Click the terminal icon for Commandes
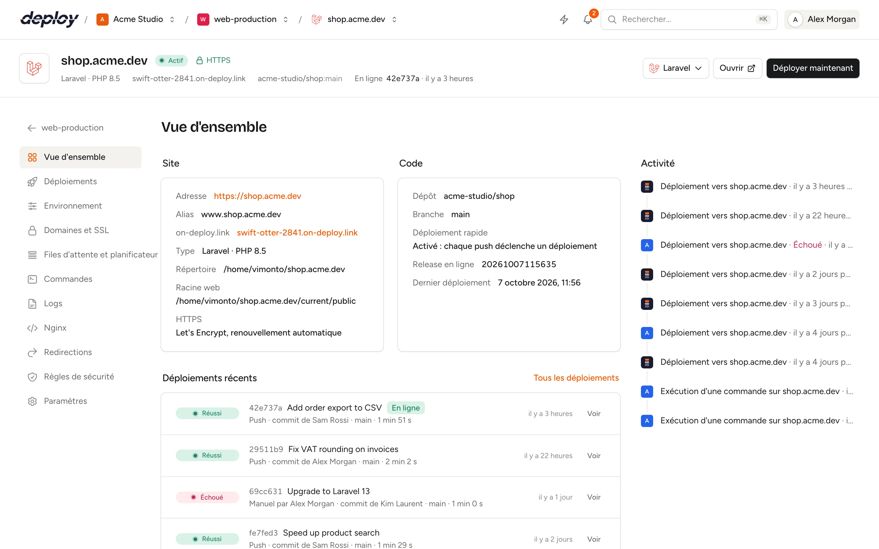Screen dimensions: 879x549 pos(32,279)
